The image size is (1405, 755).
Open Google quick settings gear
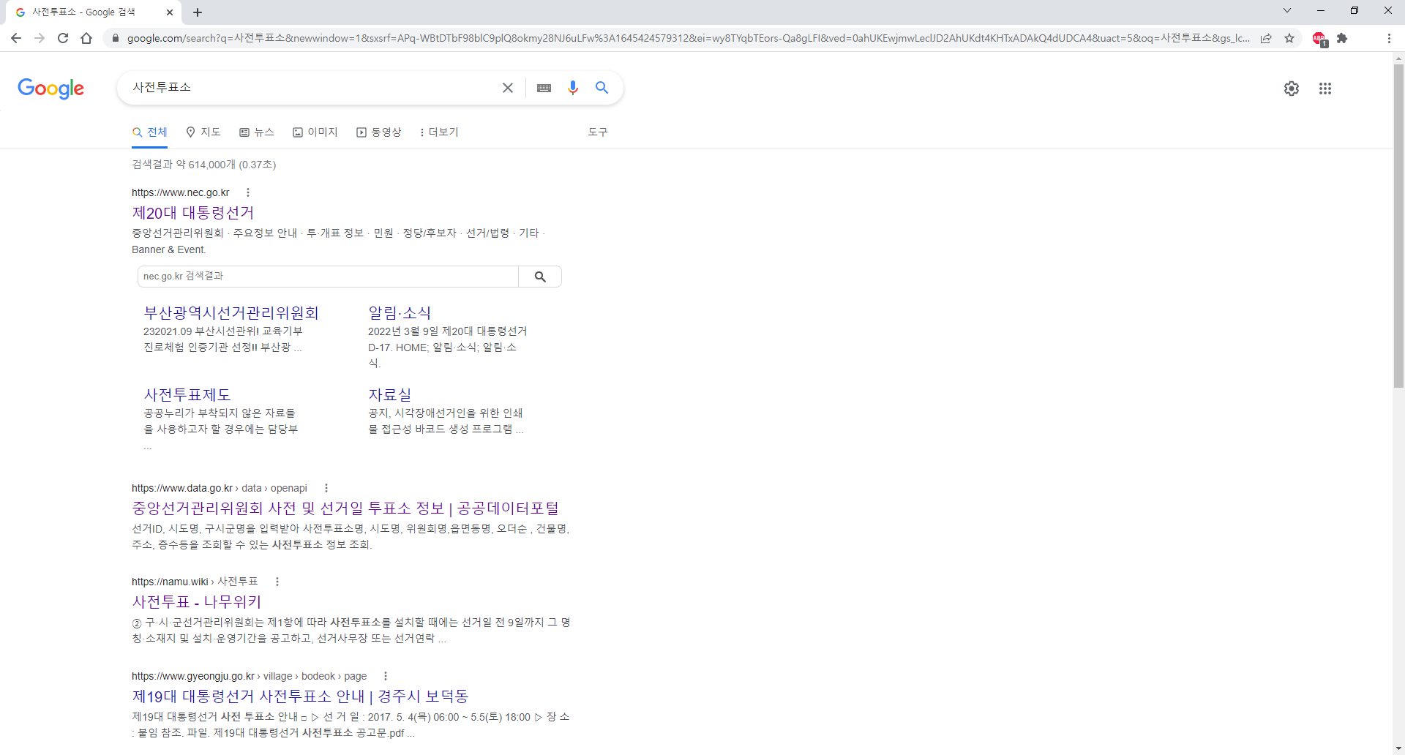1292,89
